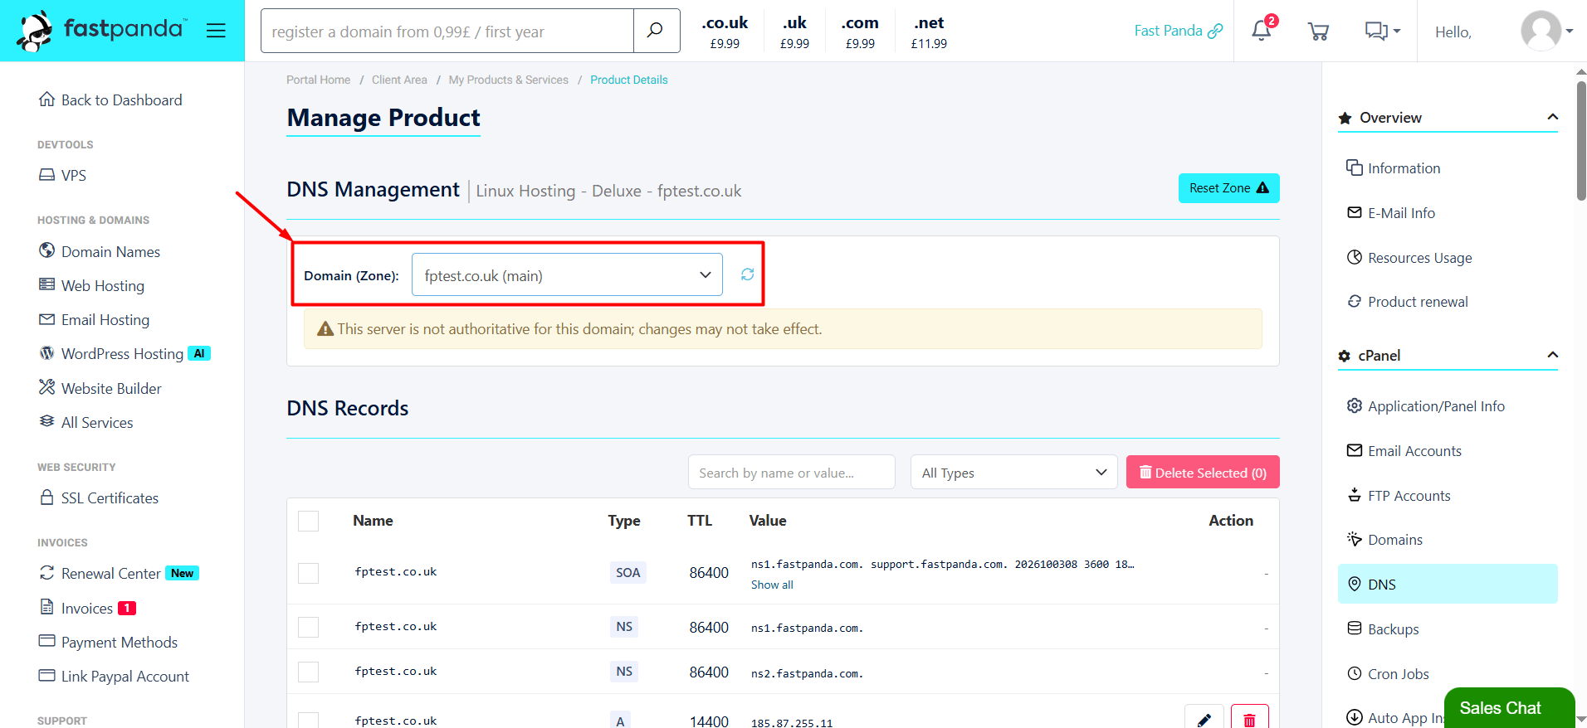Open the chat support icon in header
Image resolution: width=1587 pixels, height=728 pixels.
[x=1382, y=31]
